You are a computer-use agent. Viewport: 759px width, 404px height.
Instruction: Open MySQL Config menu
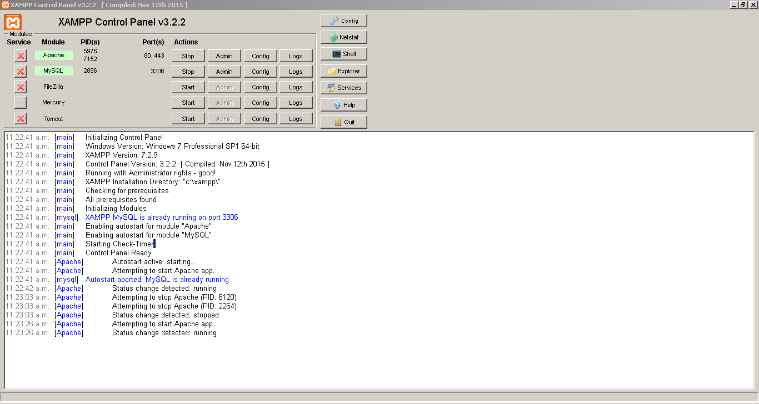pos(260,72)
